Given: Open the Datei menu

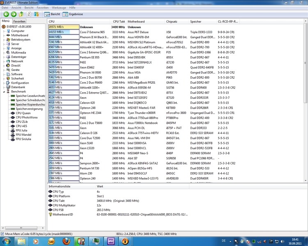Looking at the screenshot, I should (x=5, y=8).
